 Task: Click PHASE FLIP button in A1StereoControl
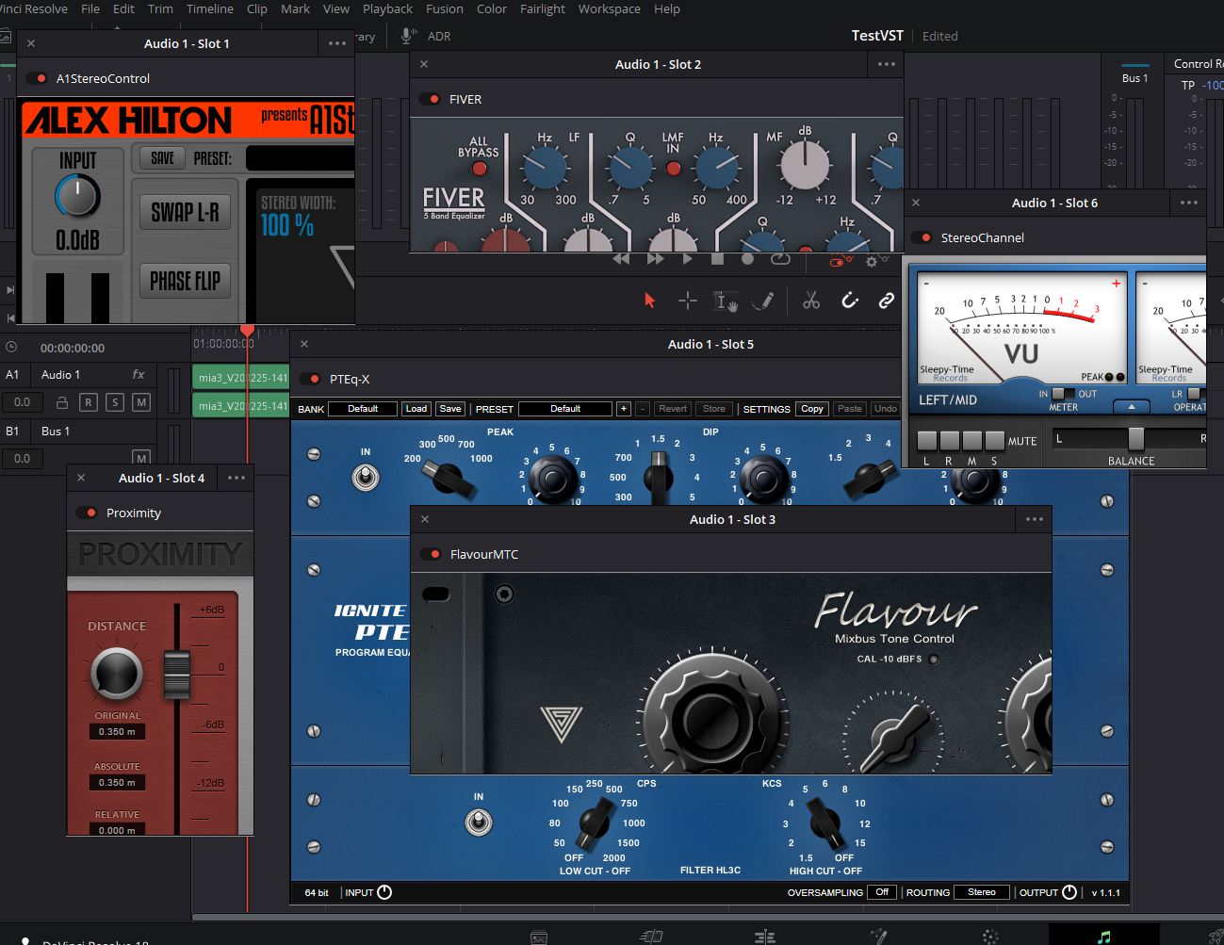[185, 280]
